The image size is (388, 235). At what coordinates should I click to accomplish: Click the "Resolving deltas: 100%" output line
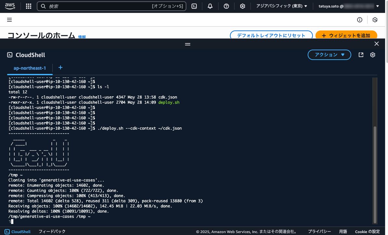coord(59,211)
